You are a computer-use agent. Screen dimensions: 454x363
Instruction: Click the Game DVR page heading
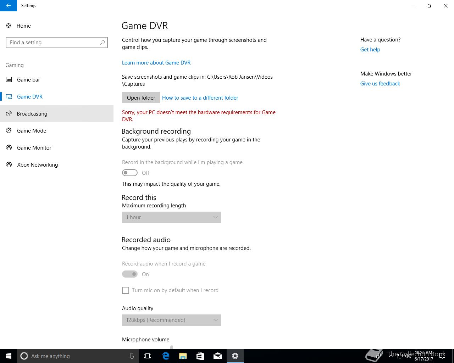tap(145, 26)
